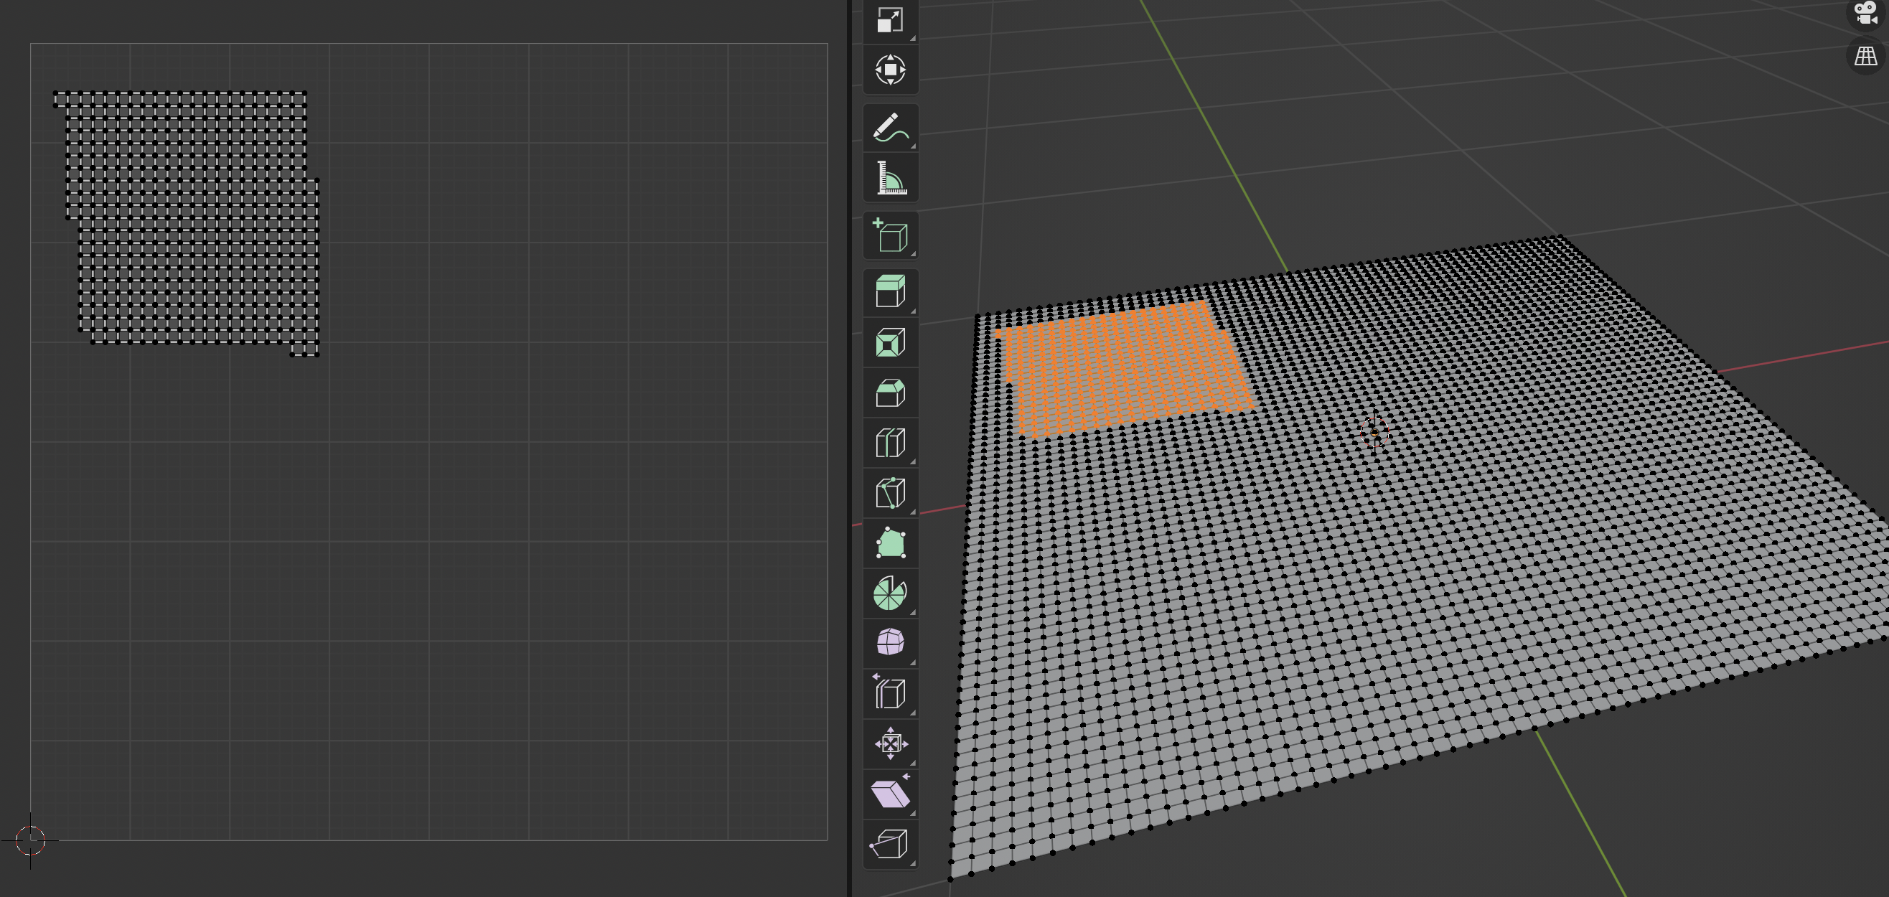This screenshot has height=897, width=1889.
Task: Activate the Knife tool
Action: point(890,493)
